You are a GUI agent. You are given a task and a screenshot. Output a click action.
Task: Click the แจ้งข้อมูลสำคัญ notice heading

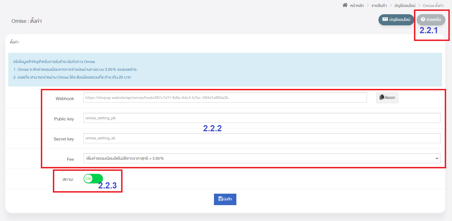[x=54, y=62]
